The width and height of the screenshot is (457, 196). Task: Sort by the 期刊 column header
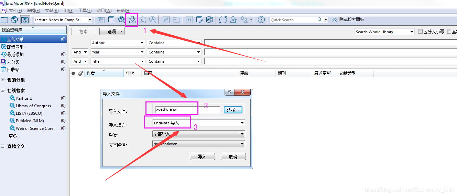pyautogui.click(x=294, y=73)
